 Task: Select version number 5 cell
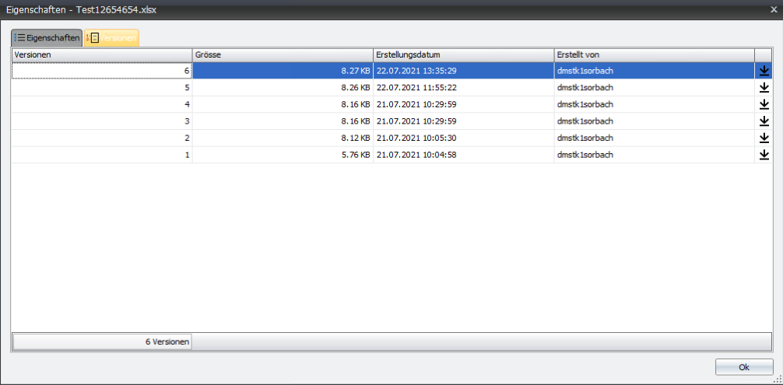tap(102, 88)
